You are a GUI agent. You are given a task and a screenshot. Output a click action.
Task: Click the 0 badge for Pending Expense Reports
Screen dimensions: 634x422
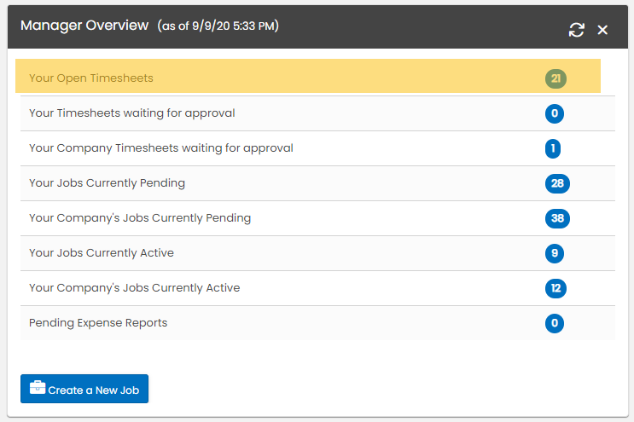coord(554,323)
